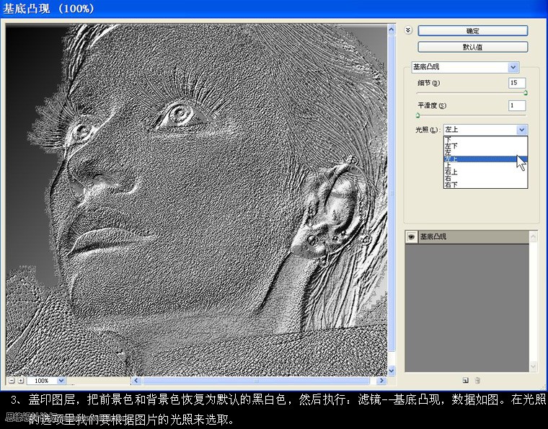Click the bas-relief preview image
This screenshot has height=429, width=548.
pos(196,200)
